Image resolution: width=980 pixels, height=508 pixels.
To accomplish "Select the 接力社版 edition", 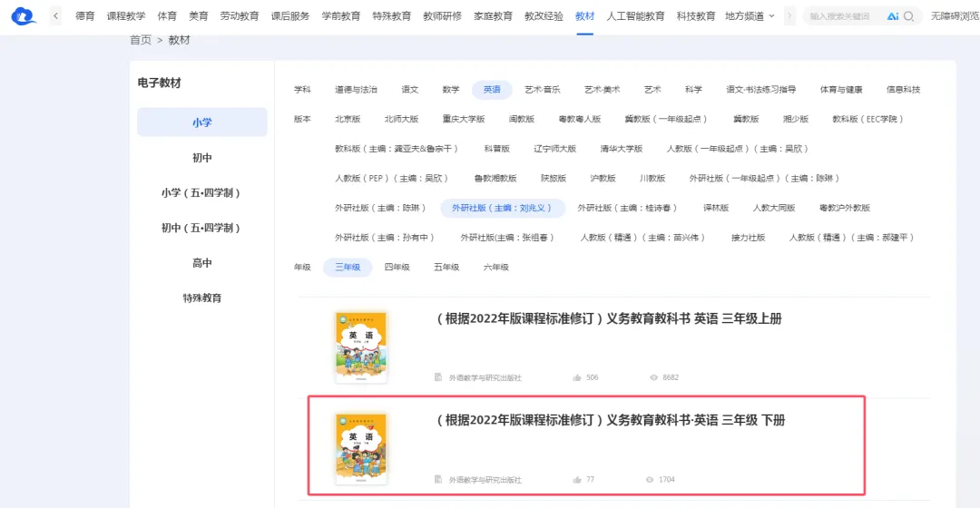I will pos(748,238).
